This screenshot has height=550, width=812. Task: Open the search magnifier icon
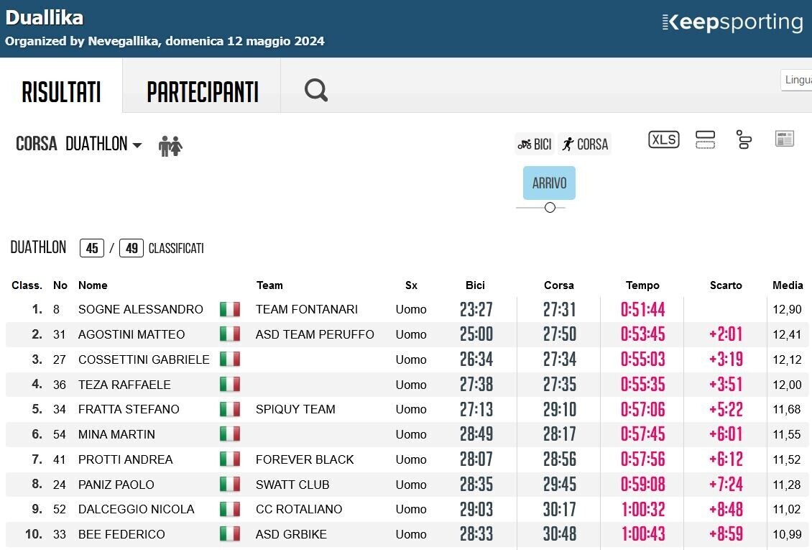[x=316, y=90]
